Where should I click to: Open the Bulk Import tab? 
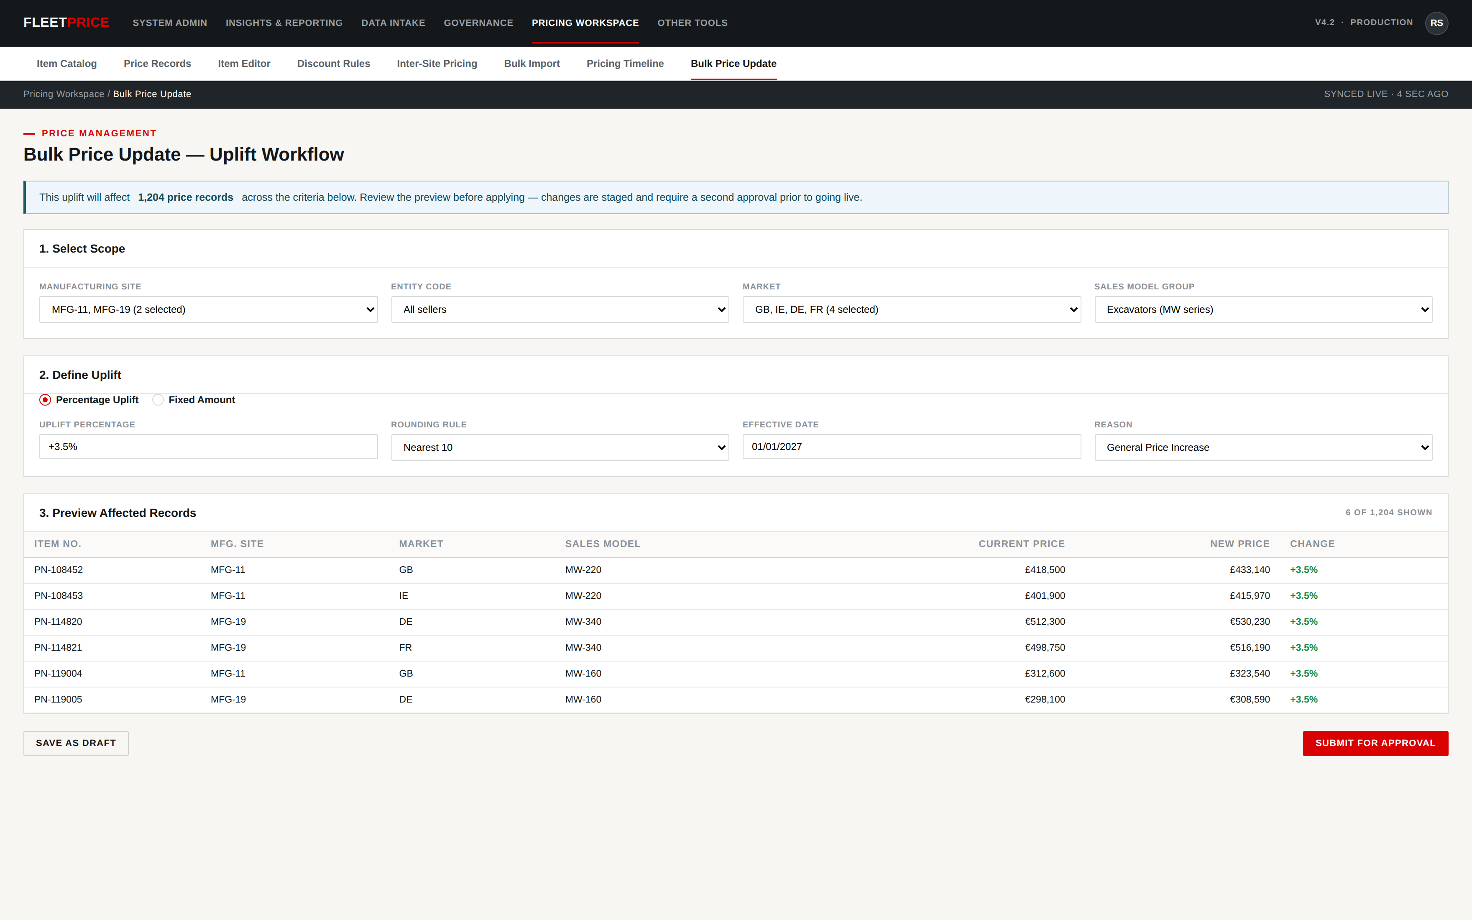[532, 63]
